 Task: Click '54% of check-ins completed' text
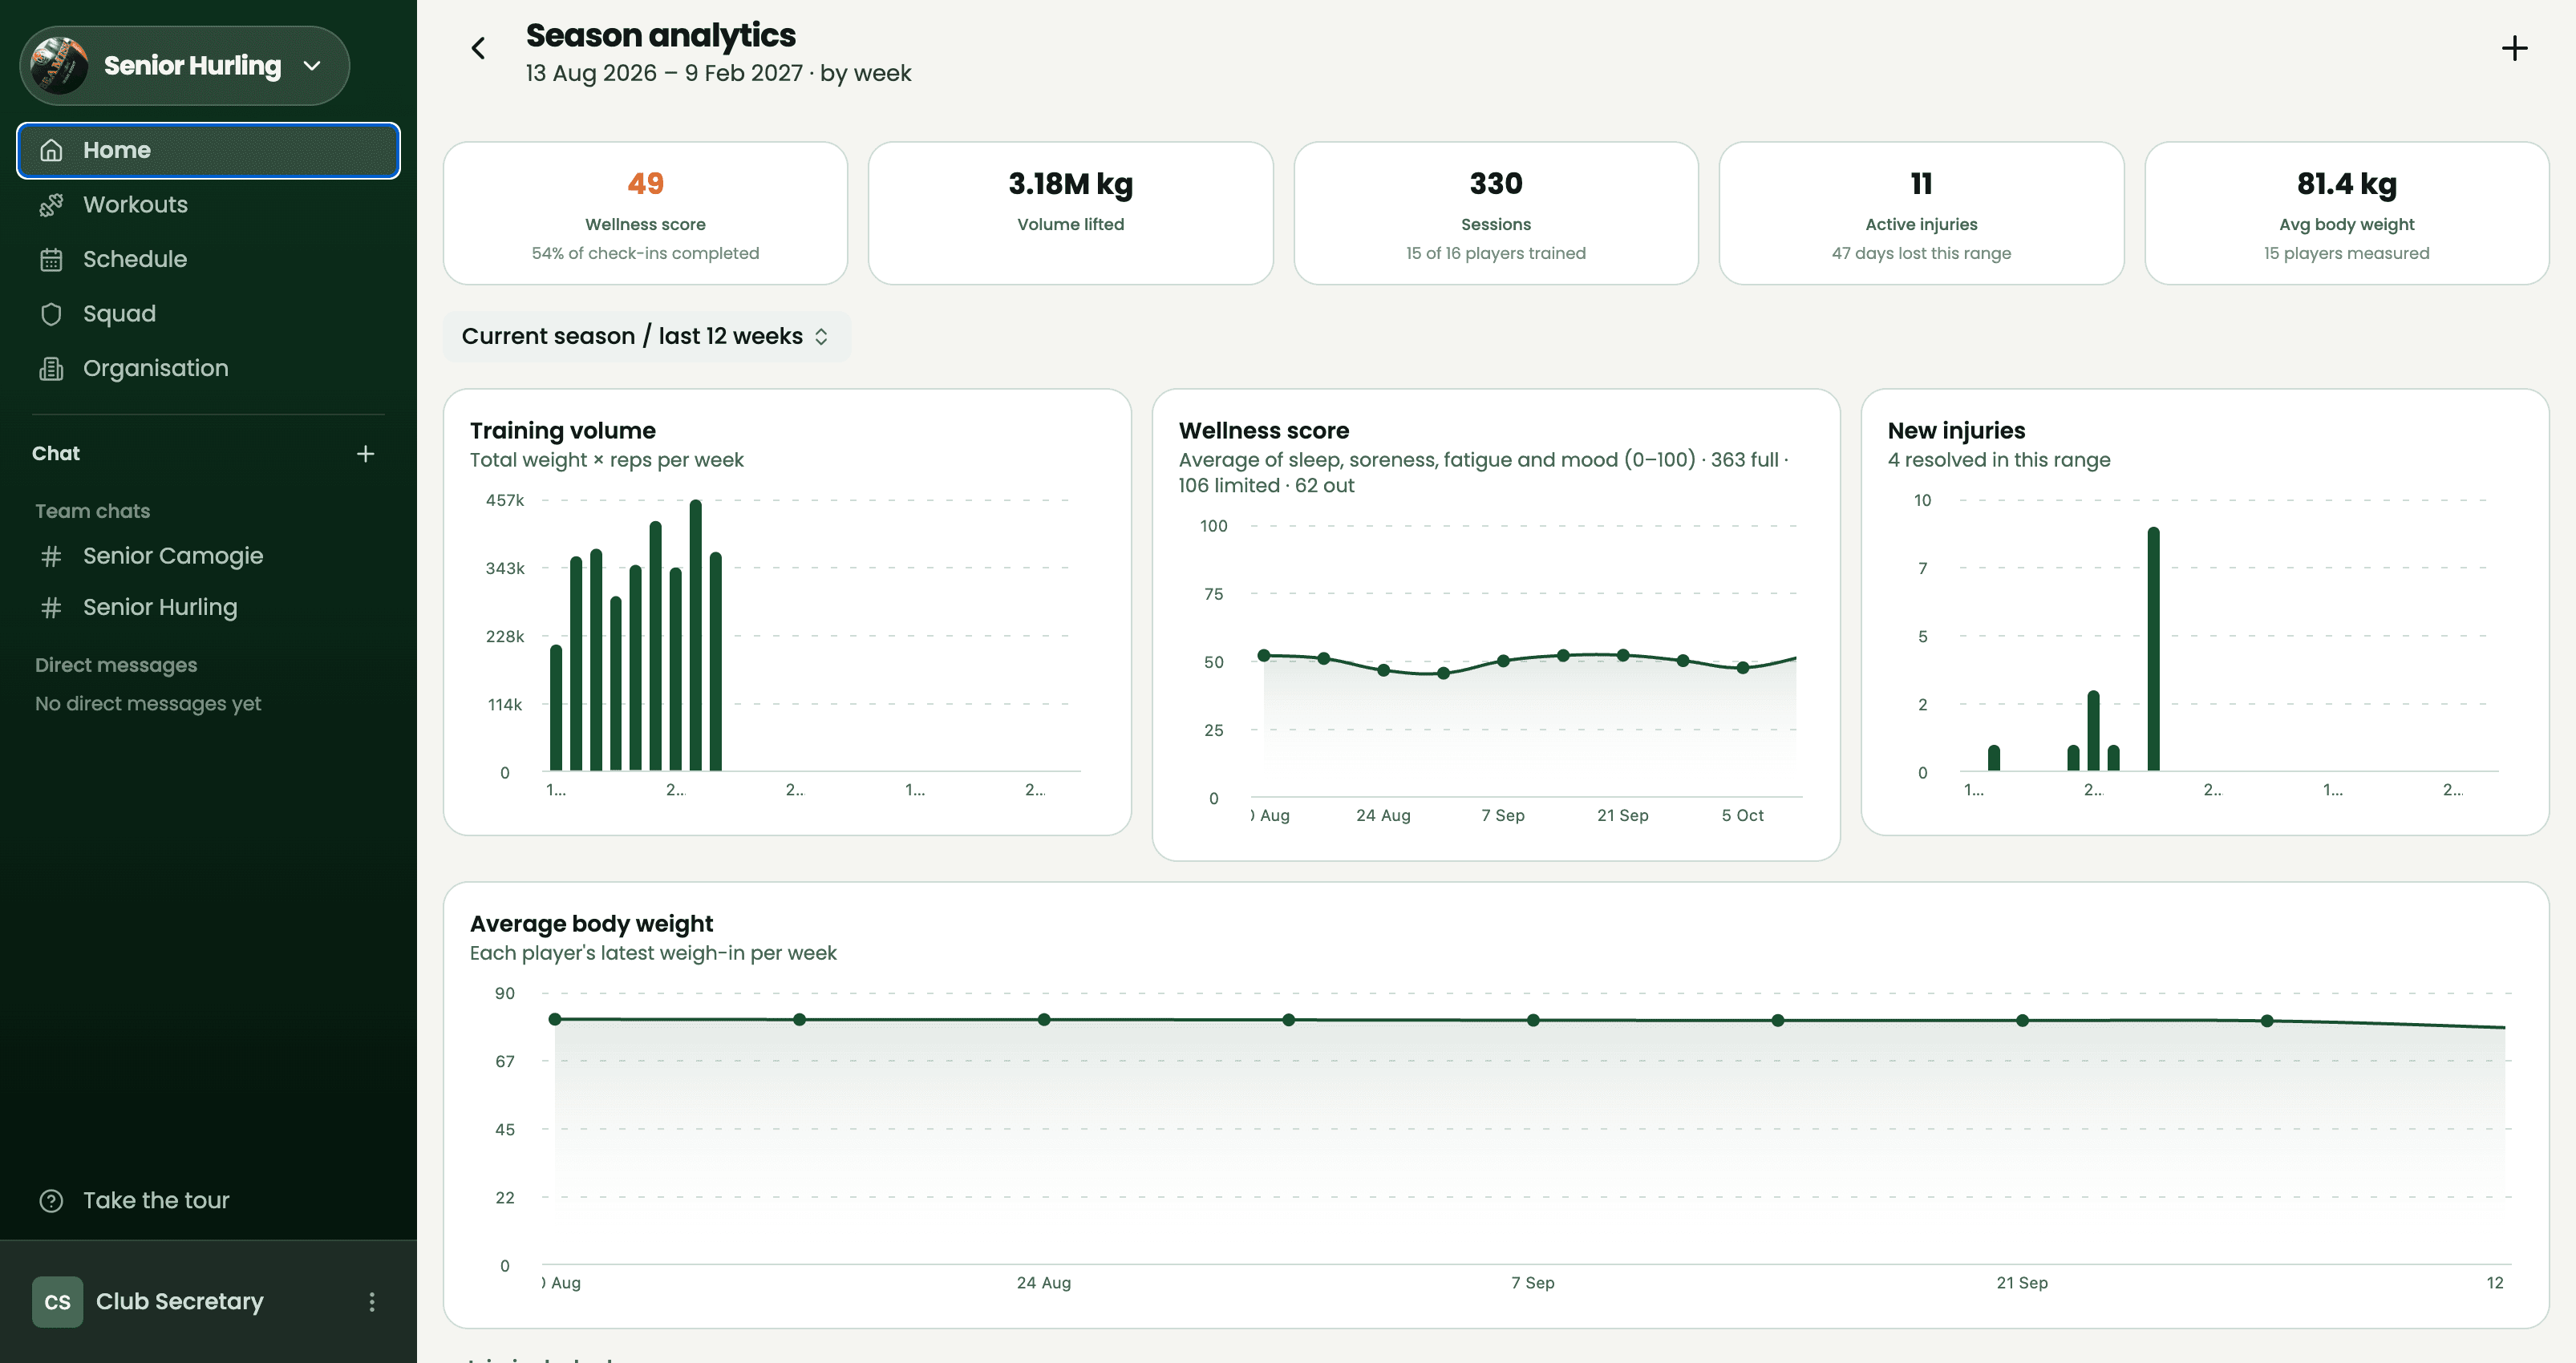(645, 253)
